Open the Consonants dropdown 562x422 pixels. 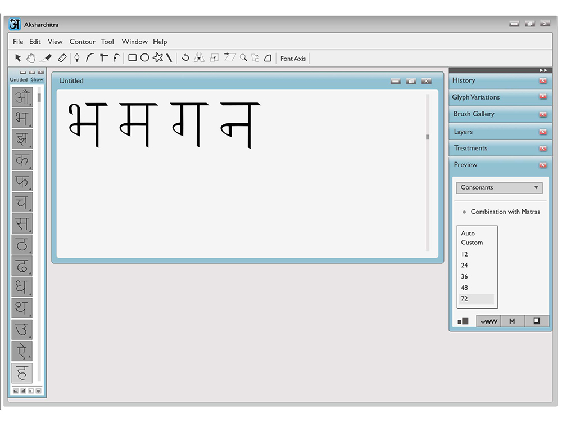(499, 188)
